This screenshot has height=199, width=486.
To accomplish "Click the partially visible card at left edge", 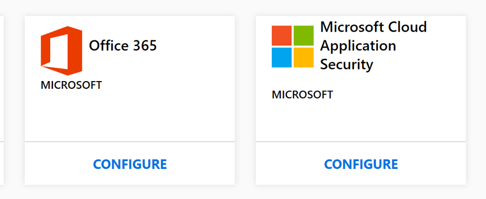I will point(1,97).
